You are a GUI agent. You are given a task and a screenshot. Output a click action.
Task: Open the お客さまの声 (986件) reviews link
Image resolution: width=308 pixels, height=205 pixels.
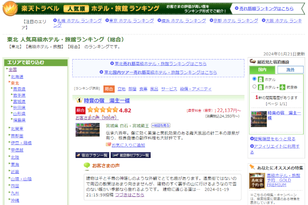tap(96, 118)
